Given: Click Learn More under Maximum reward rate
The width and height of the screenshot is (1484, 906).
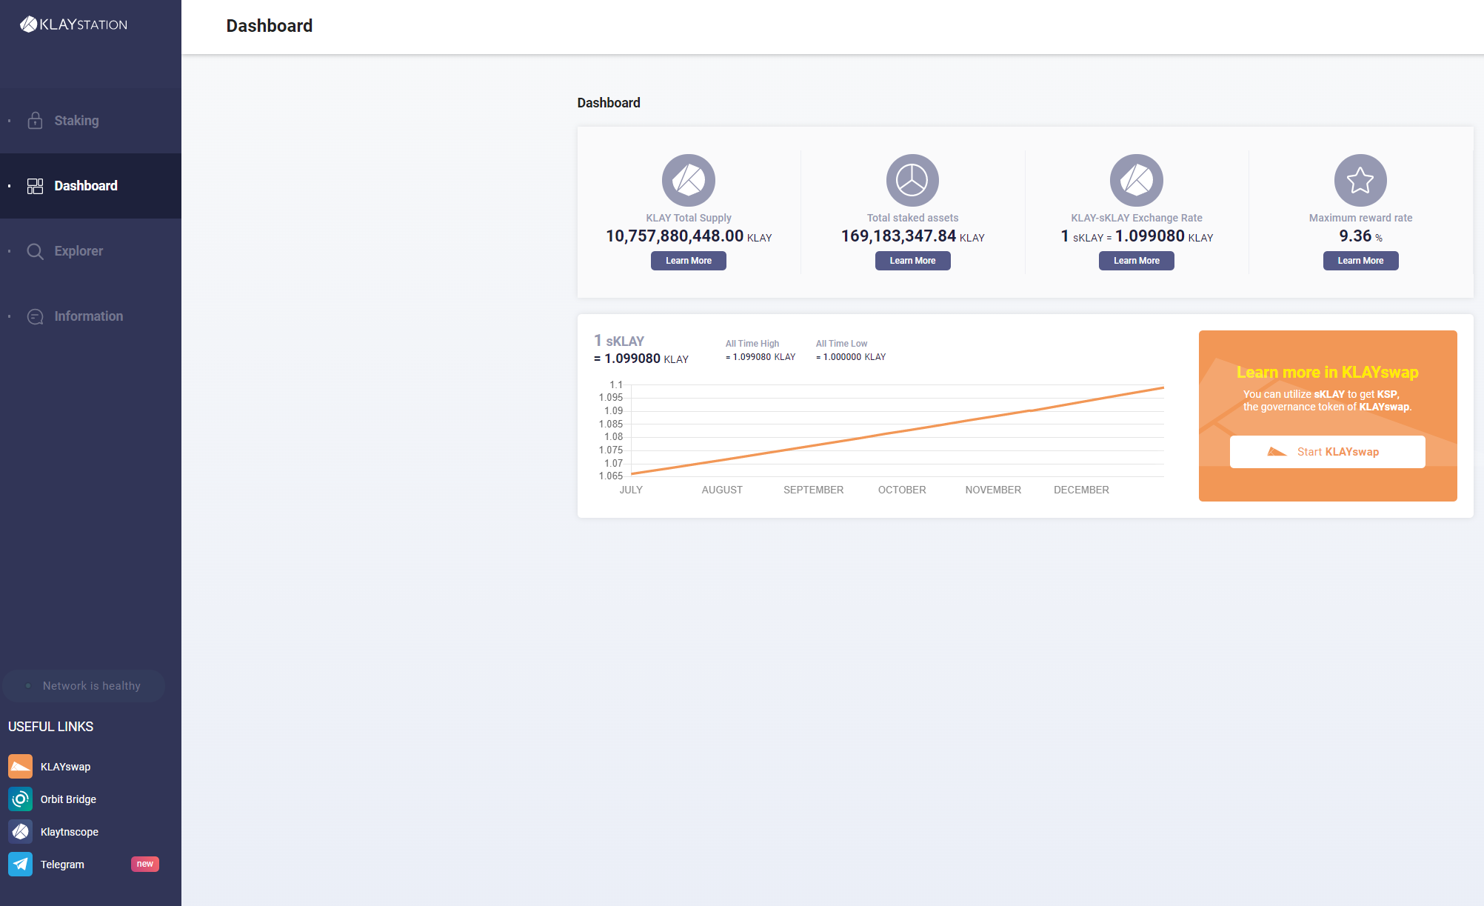Looking at the screenshot, I should (1360, 261).
